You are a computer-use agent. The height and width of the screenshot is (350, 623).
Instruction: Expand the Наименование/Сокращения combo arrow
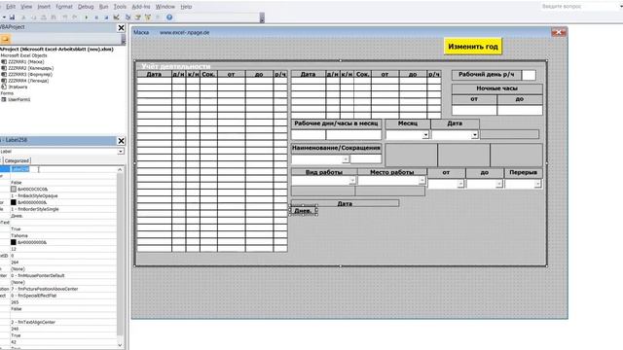pyautogui.click(x=346, y=159)
